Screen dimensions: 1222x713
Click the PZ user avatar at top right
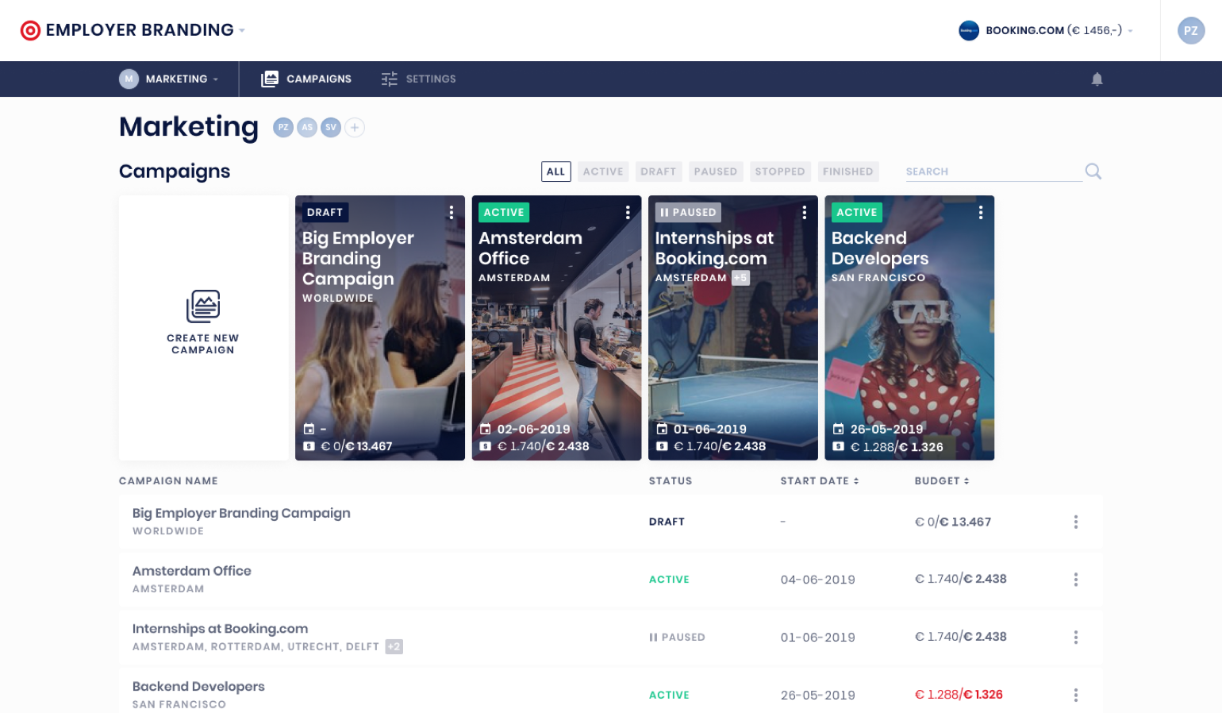coord(1191,30)
